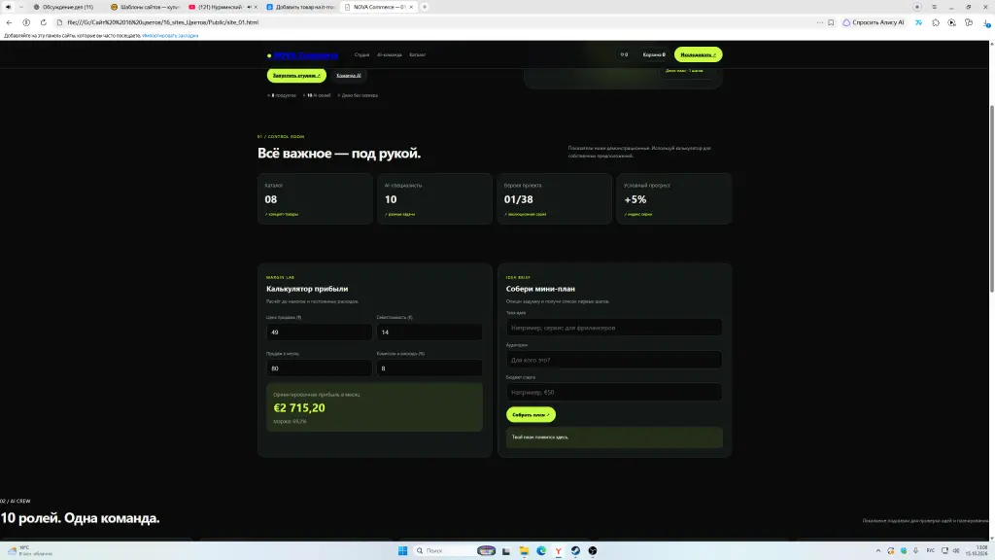Click the green "Исследовать" header button
Screen dimensions: 995x560
pyautogui.click(x=698, y=54)
